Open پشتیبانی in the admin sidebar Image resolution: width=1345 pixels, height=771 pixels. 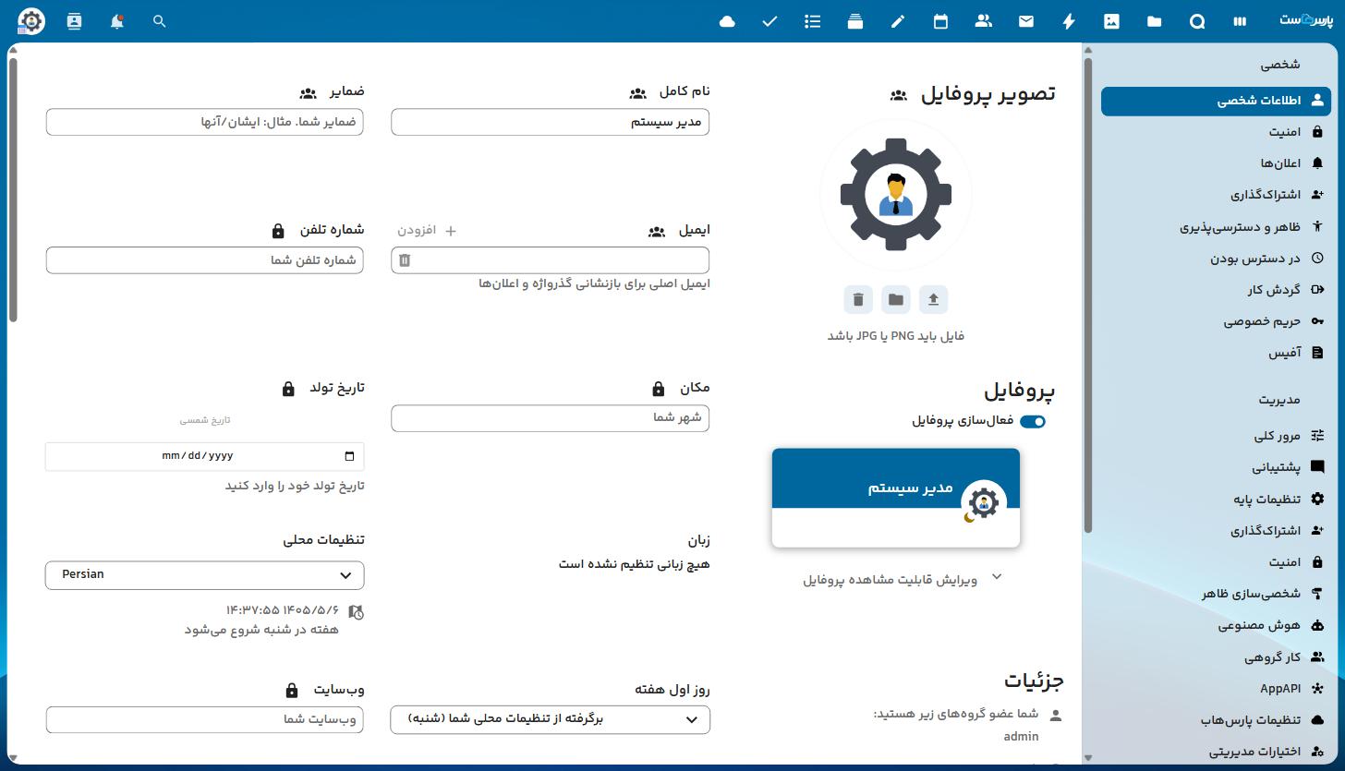1216,467
